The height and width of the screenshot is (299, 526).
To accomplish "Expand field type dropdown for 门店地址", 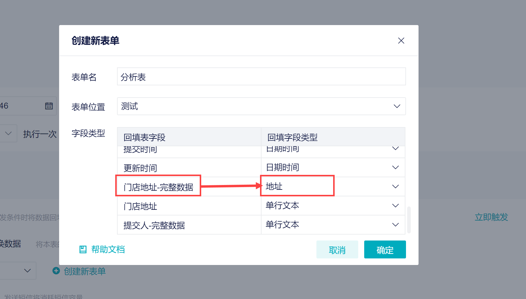I will coord(395,206).
